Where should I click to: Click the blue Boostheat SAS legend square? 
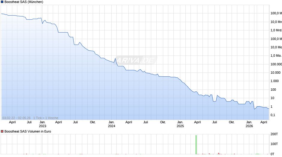[2, 2]
